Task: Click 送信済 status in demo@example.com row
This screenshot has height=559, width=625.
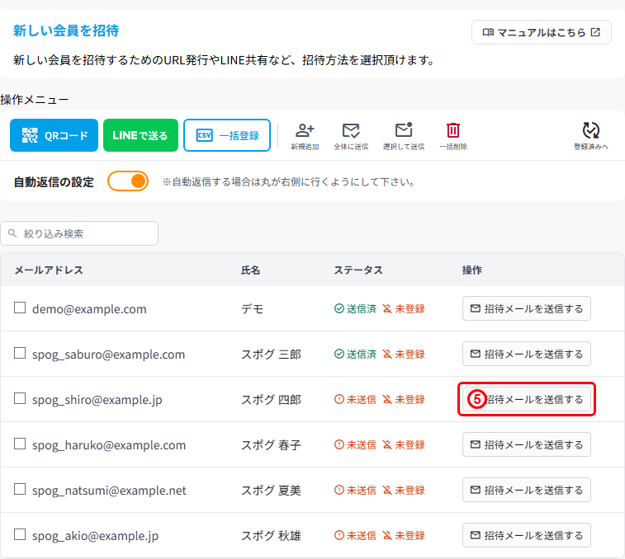Action: tap(355, 309)
